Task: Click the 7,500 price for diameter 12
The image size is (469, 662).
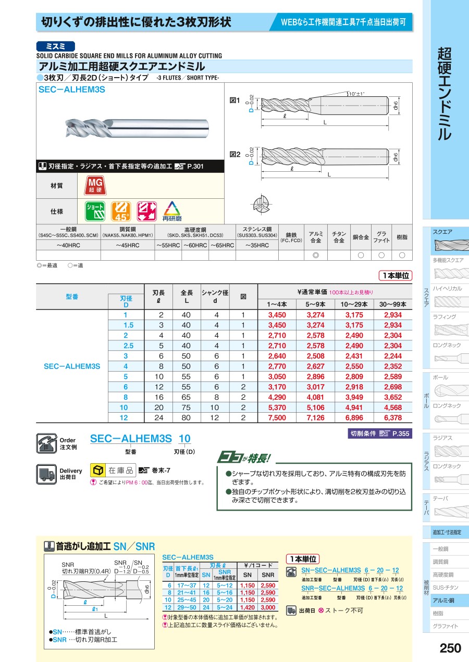Action: click(x=277, y=417)
